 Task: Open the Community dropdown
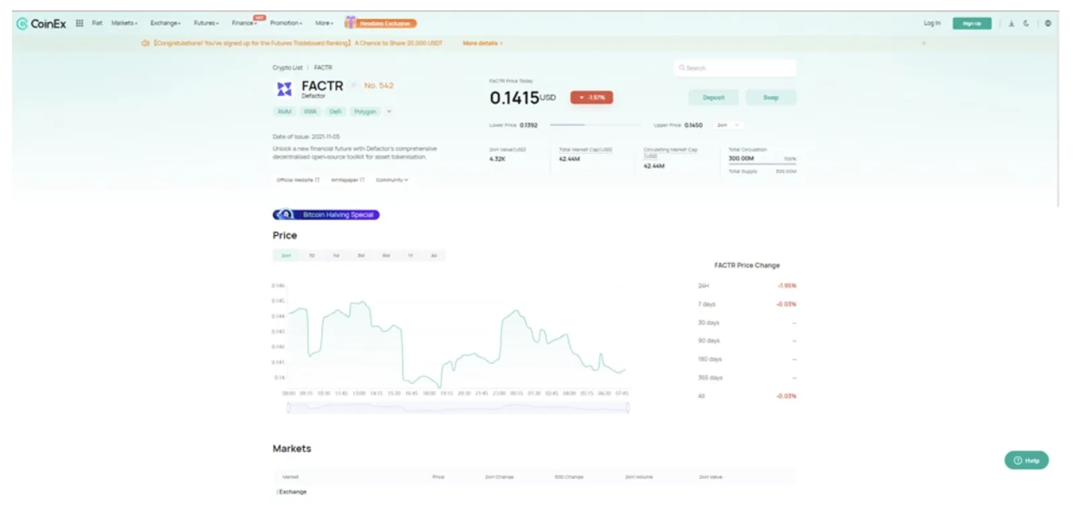click(x=392, y=180)
